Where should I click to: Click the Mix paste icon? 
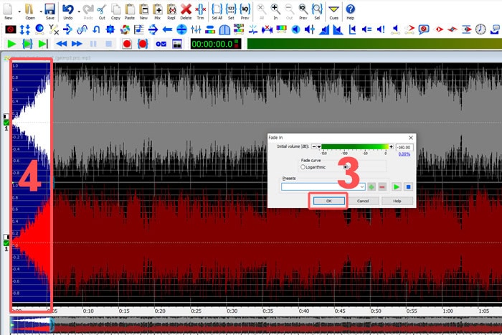(x=158, y=11)
